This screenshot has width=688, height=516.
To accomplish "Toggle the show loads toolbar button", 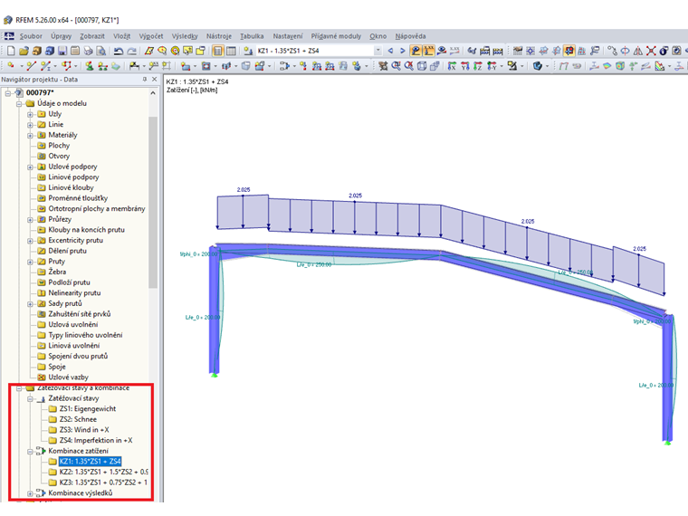I will [x=416, y=51].
